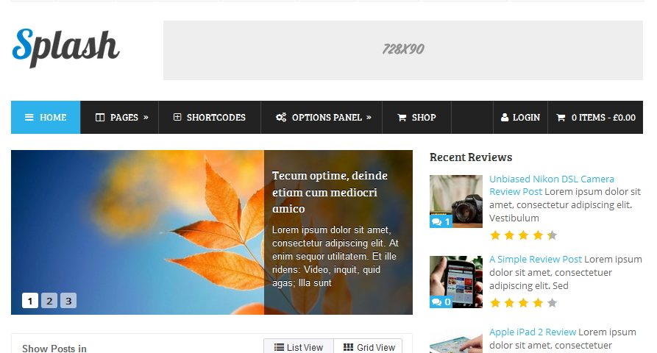Click the comment count 1 badge on camera thumbnail
This screenshot has height=353, width=657.
[441, 221]
